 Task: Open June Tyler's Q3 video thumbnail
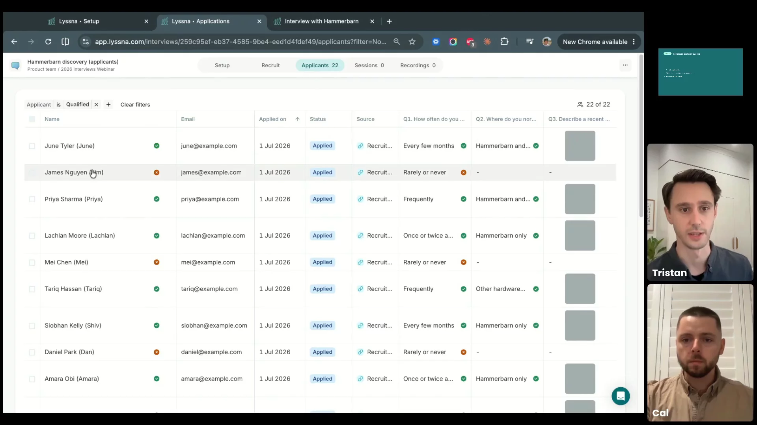(x=580, y=146)
